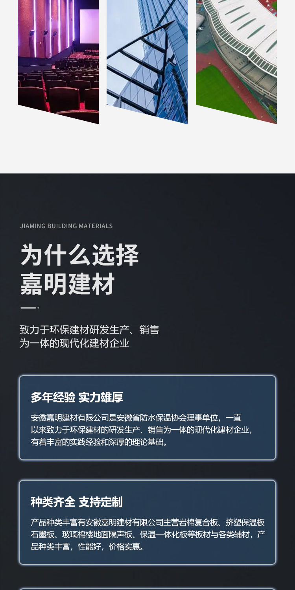Click the line 以来致力于环保建材的研发生产
295x590 pixels.
[x=142, y=430]
